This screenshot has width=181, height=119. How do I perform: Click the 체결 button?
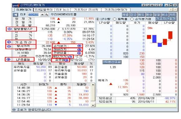coord(125,15)
